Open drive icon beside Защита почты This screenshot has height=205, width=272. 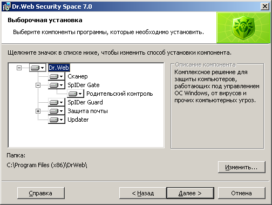pyautogui.click(x=56, y=111)
